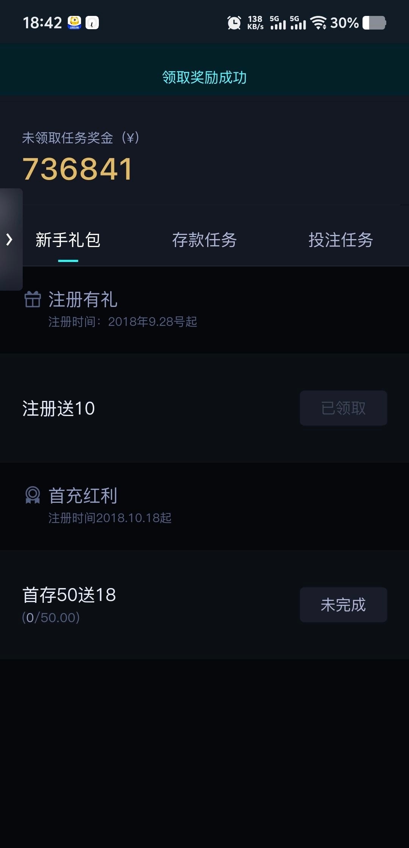Tap the gift box icon beside 注册有礼
409x848 pixels.
[x=33, y=299]
